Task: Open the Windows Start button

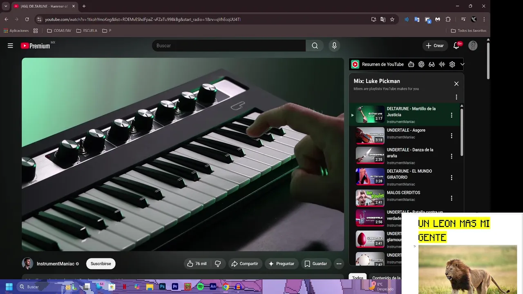Action: pyautogui.click(x=9, y=287)
